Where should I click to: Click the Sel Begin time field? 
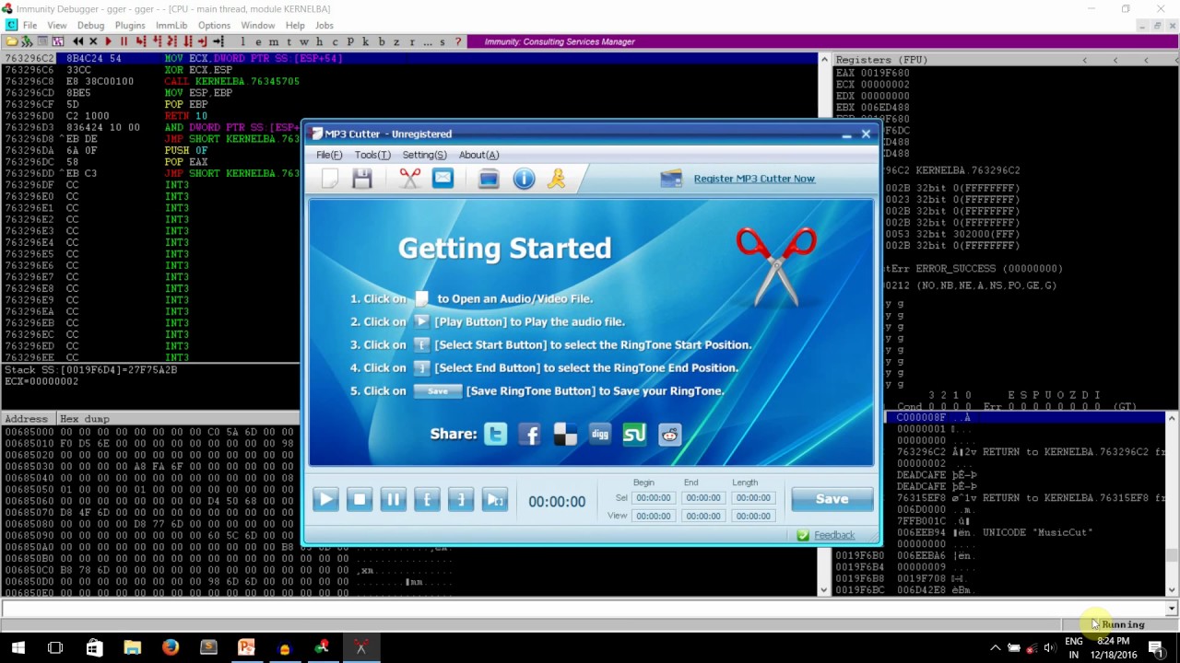coord(653,498)
